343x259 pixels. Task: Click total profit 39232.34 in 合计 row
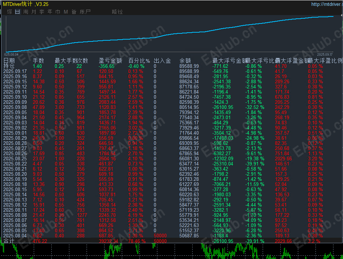(x=108, y=241)
